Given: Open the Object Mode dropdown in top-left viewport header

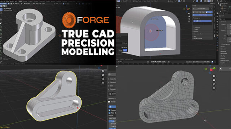Looking at the screenshot, I should [28, 4].
